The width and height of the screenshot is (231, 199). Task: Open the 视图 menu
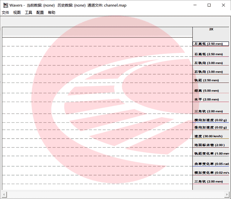17,12
